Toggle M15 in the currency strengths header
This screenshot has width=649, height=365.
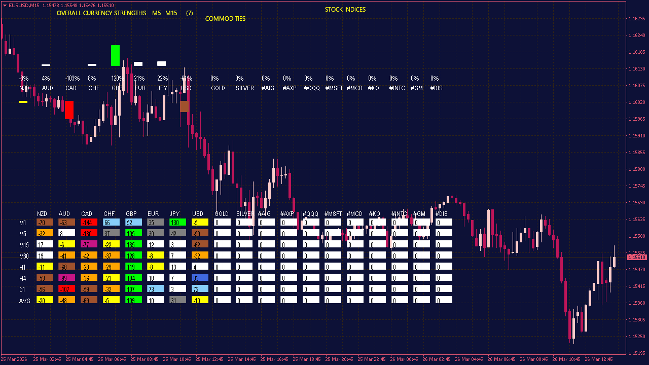pos(171,13)
